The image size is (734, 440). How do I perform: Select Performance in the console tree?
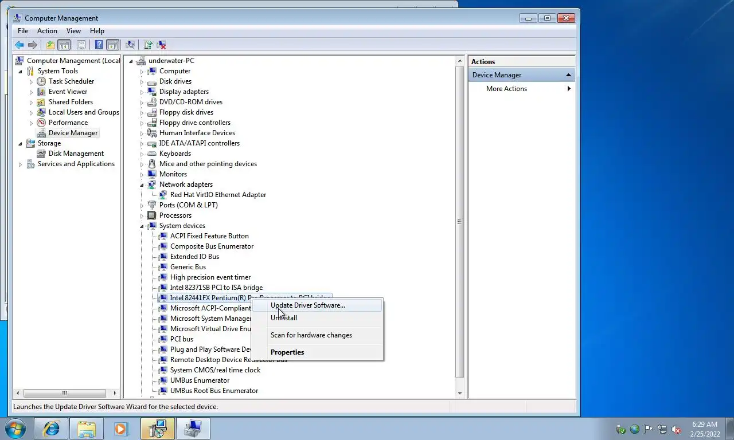[68, 123]
